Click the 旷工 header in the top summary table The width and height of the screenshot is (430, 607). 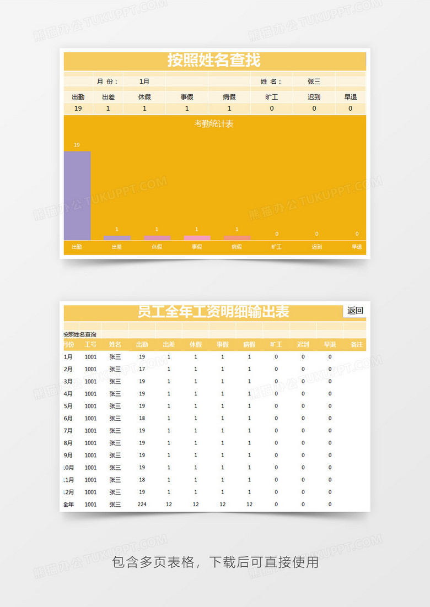(272, 97)
